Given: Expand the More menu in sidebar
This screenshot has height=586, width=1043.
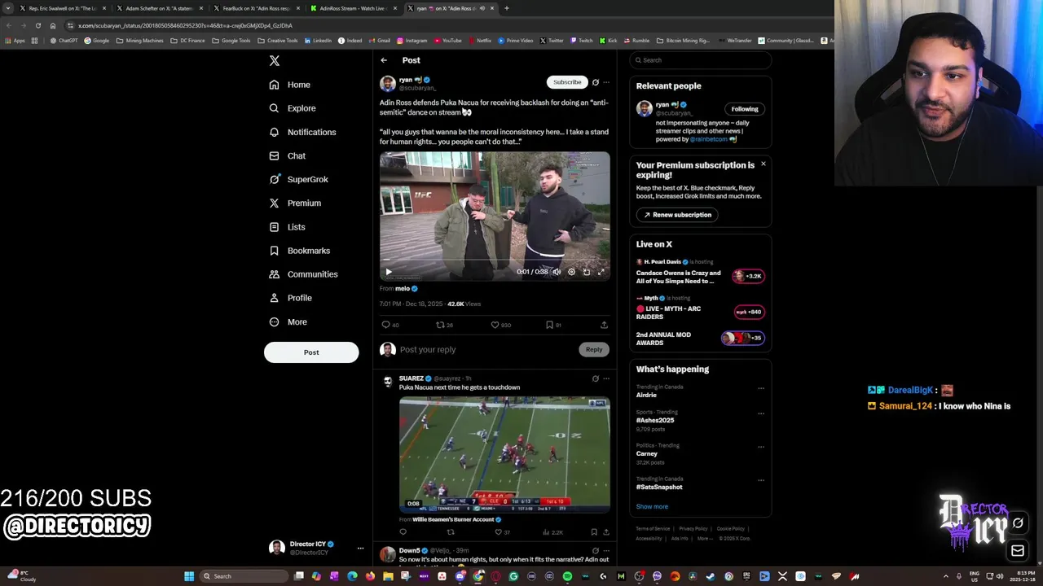Looking at the screenshot, I should tap(288, 321).
